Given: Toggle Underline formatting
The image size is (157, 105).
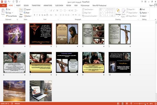Looking at the screenshot, I should pyautogui.click(x=40, y=15).
